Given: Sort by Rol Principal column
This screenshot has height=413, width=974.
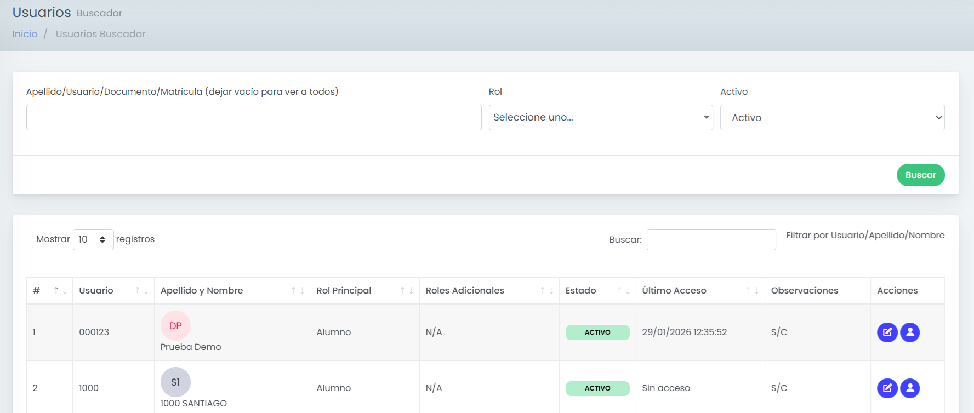Looking at the screenshot, I should tap(364, 291).
